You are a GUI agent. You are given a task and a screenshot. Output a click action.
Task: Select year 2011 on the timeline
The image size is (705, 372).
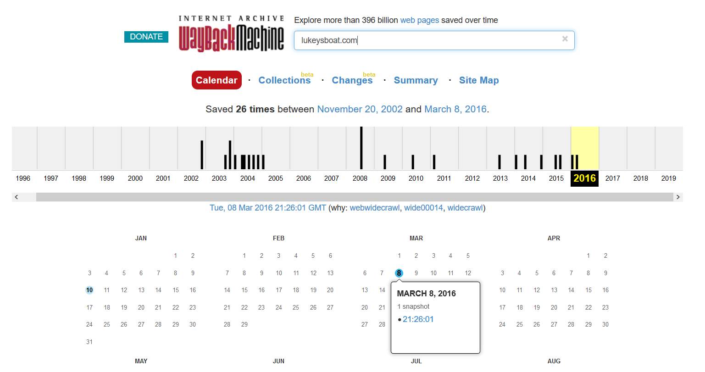444,178
